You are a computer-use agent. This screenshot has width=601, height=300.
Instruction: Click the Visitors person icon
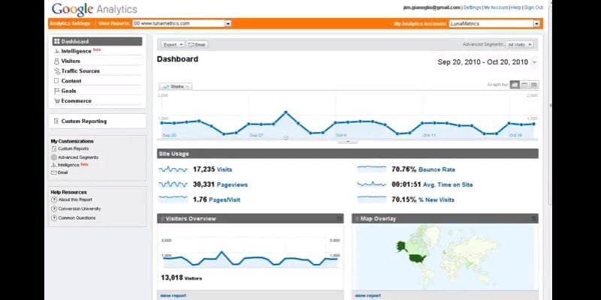click(x=57, y=61)
